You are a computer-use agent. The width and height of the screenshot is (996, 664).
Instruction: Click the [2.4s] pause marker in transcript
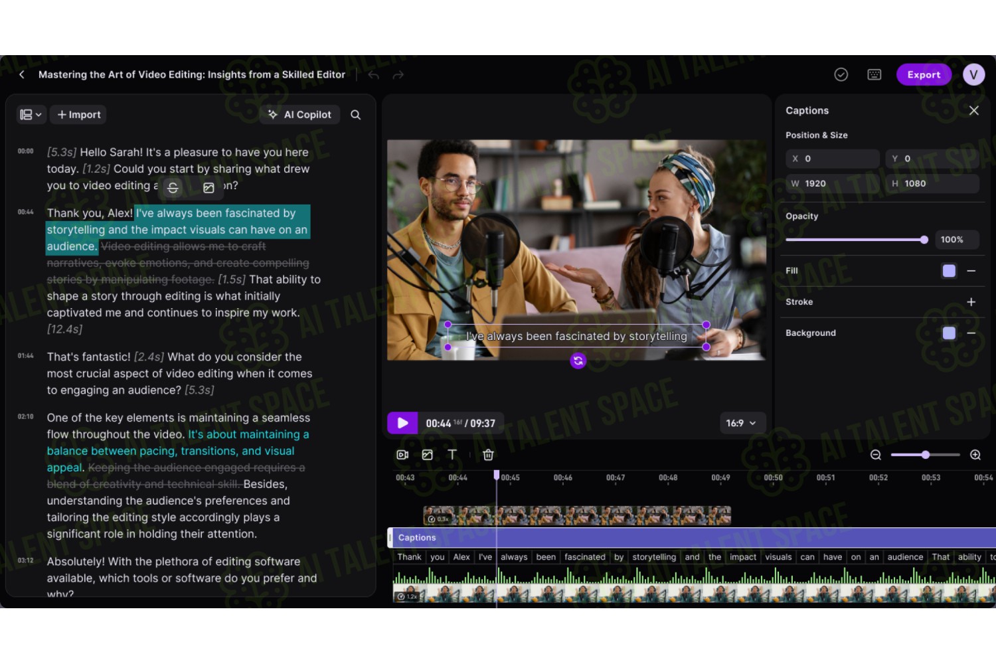[149, 357]
